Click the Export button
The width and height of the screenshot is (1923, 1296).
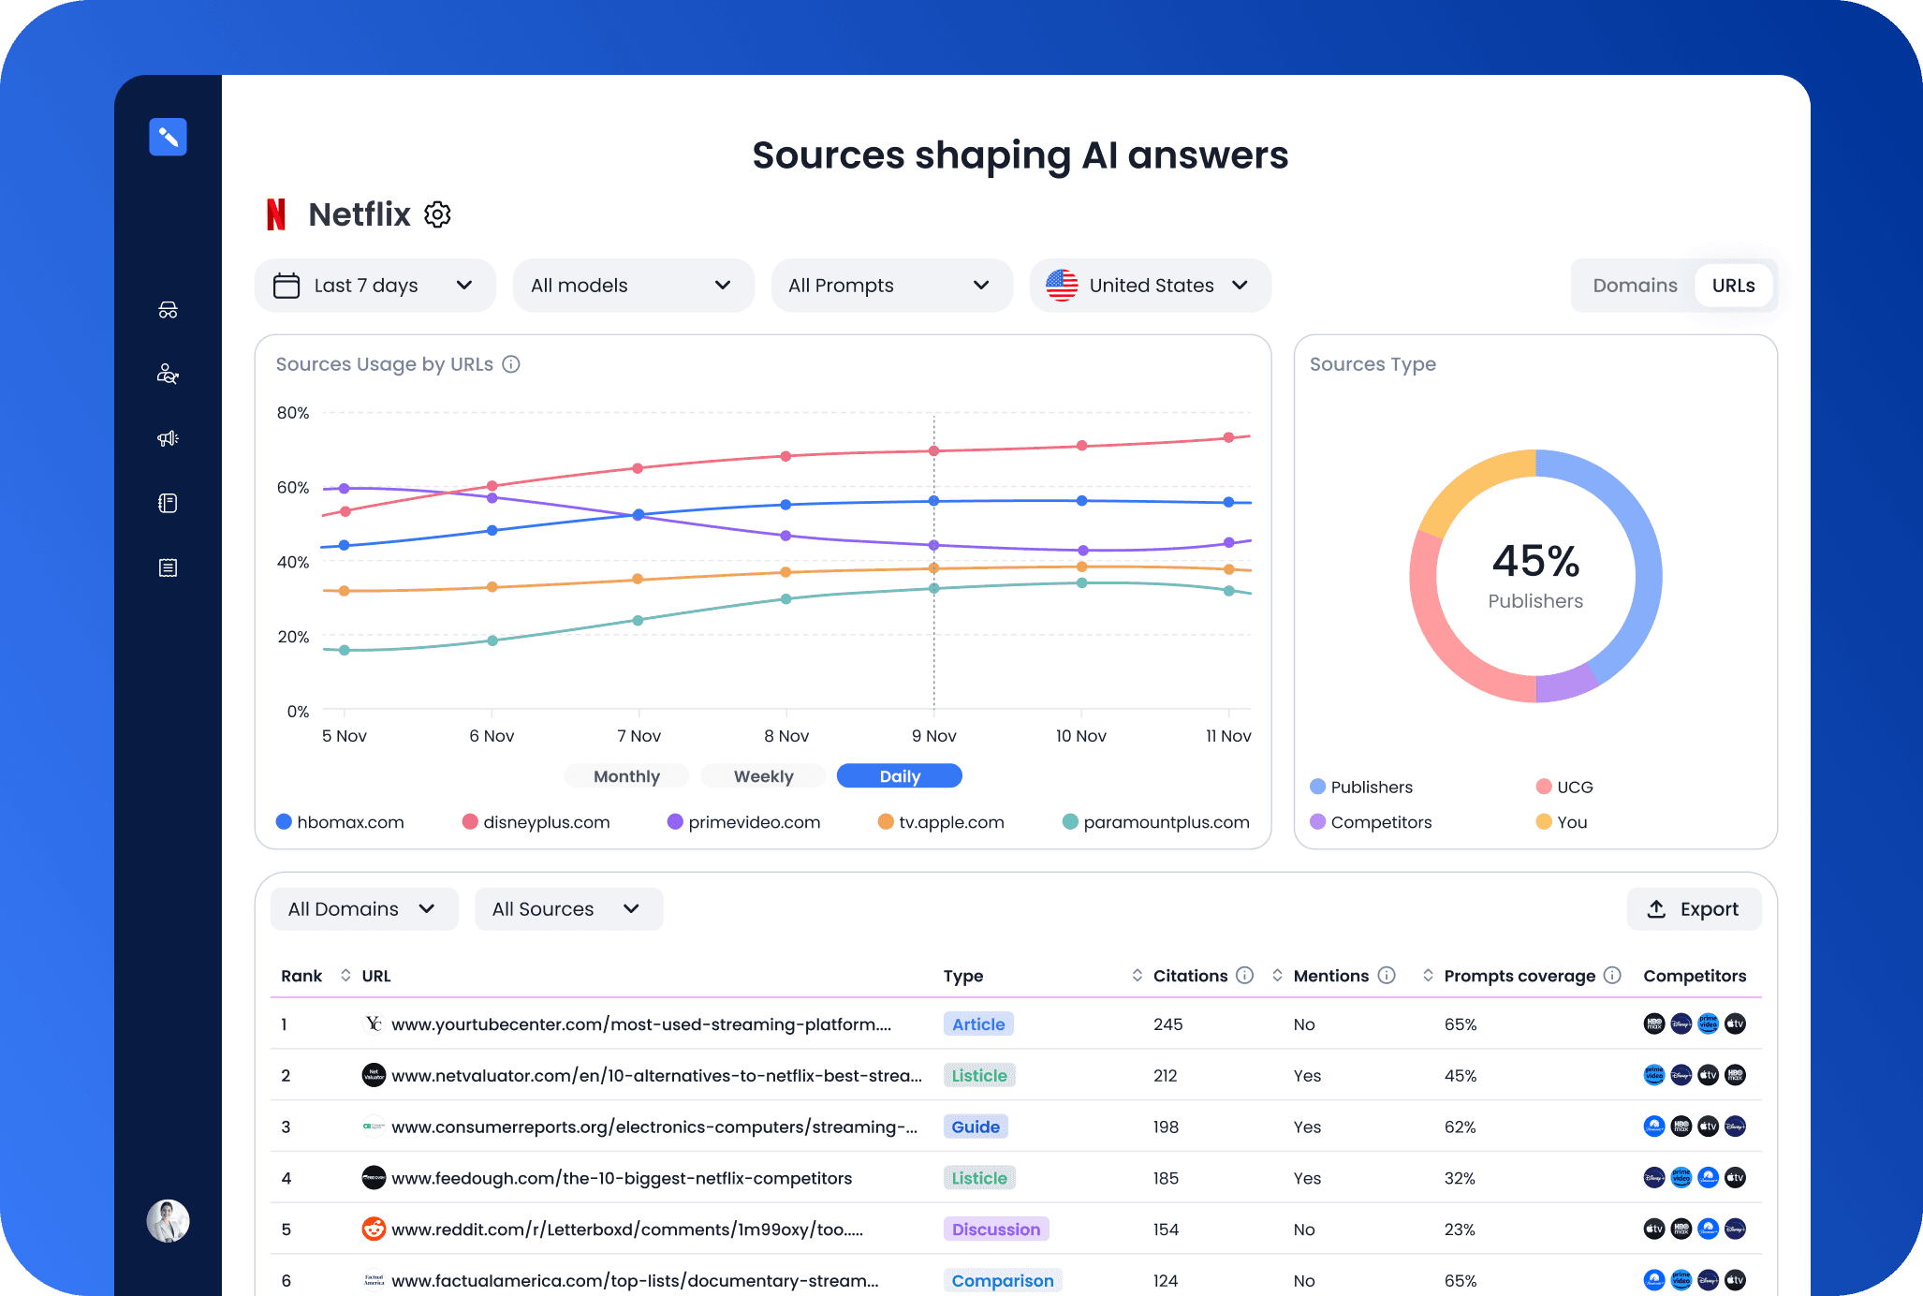[x=1693, y=908]
